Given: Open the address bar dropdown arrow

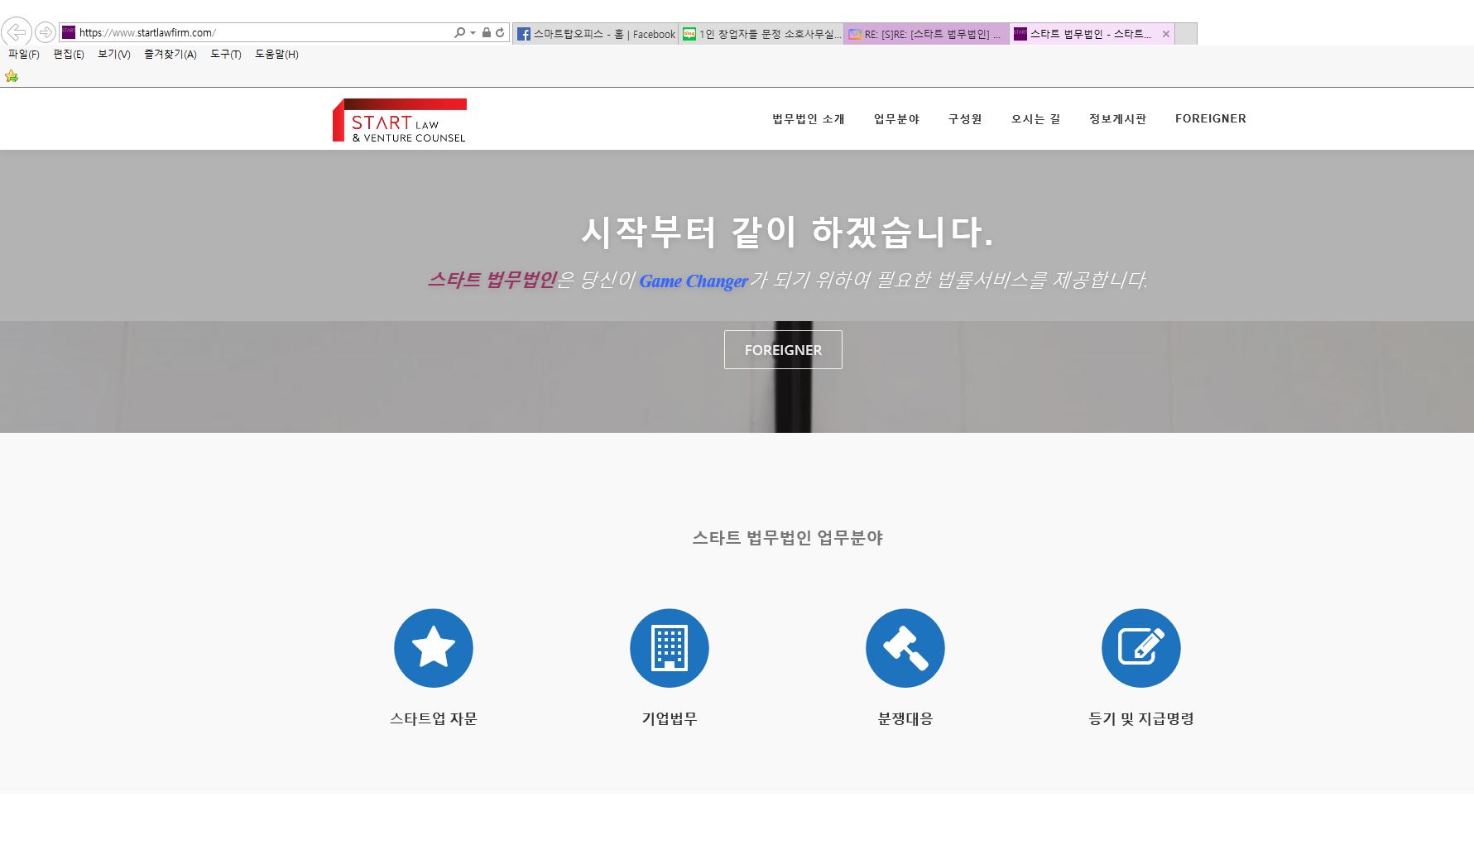Looking at the screenshot, I should tap(473, 33).
